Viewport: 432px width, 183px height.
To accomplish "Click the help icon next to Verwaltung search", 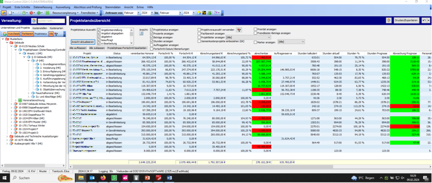I will [34, 21].
